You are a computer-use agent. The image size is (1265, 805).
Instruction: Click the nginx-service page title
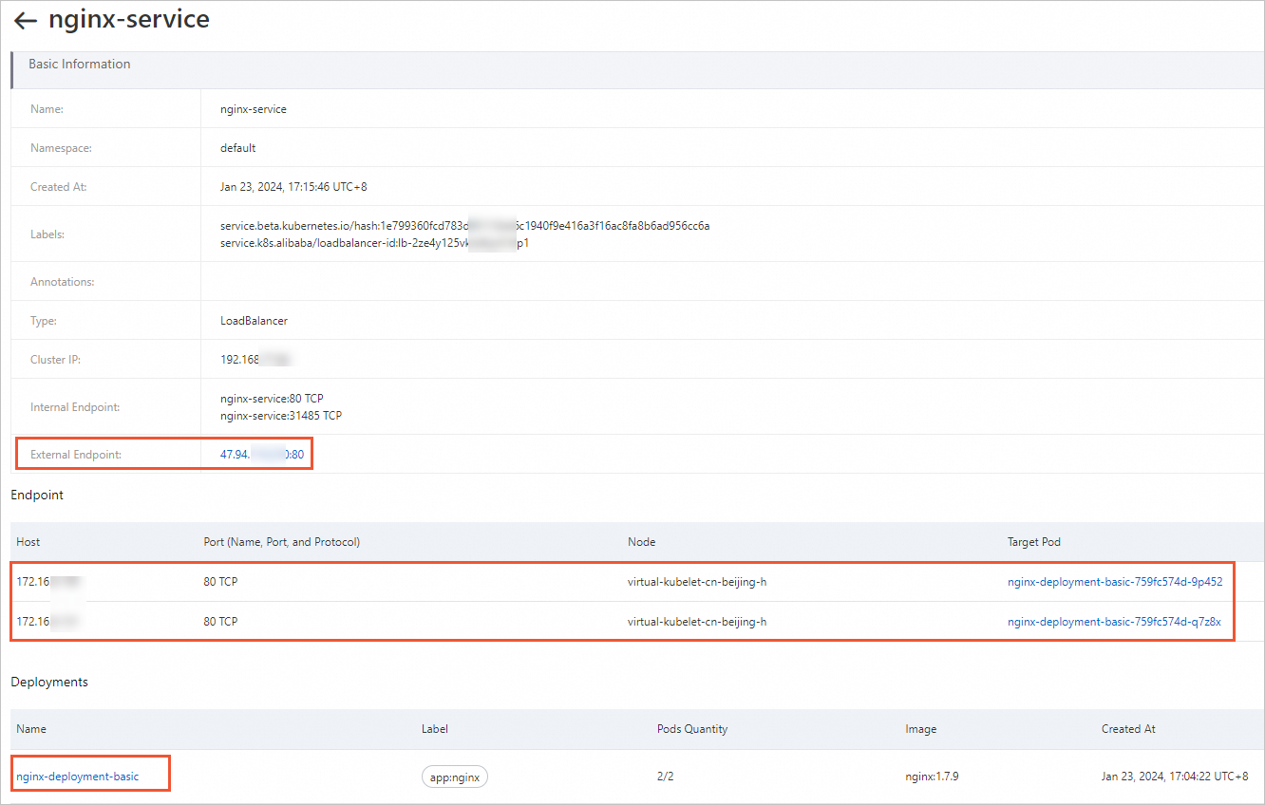tap(129, 19)
